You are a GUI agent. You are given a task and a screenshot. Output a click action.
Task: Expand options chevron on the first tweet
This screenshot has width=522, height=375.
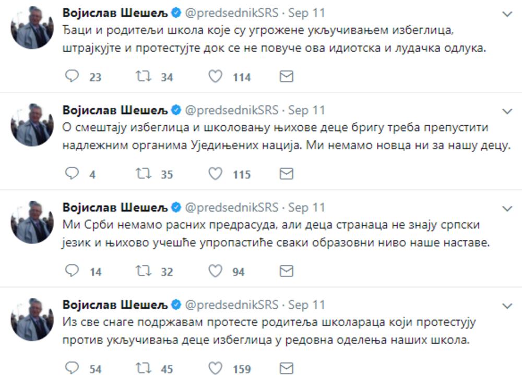coord(506,14)
